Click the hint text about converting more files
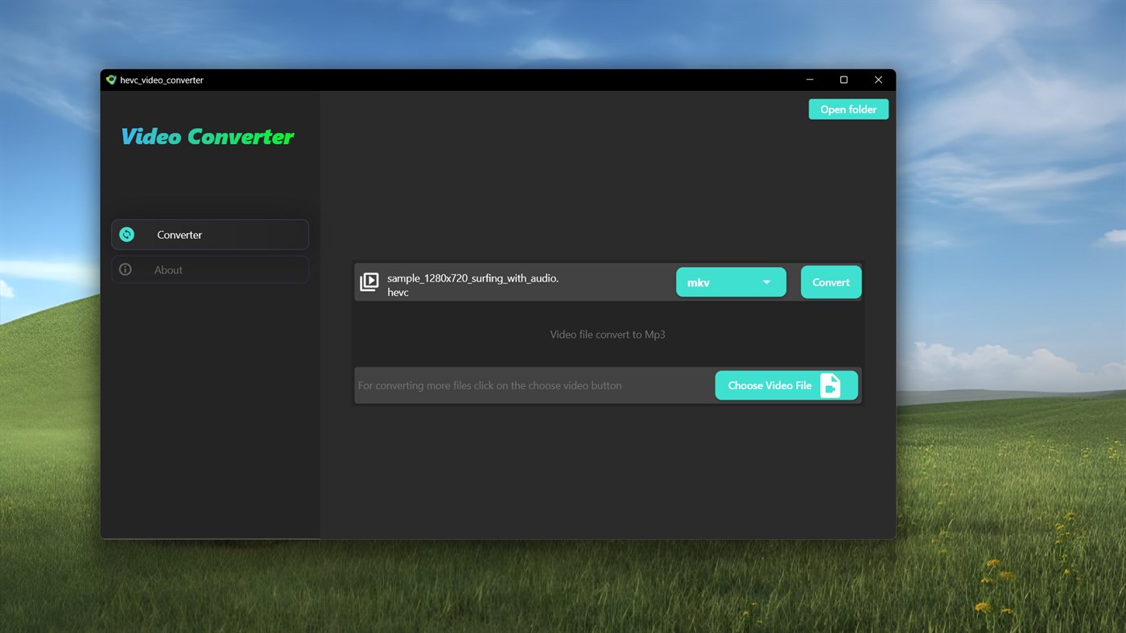The width and height of the screenshot is (1126, 633). (490, 385)
